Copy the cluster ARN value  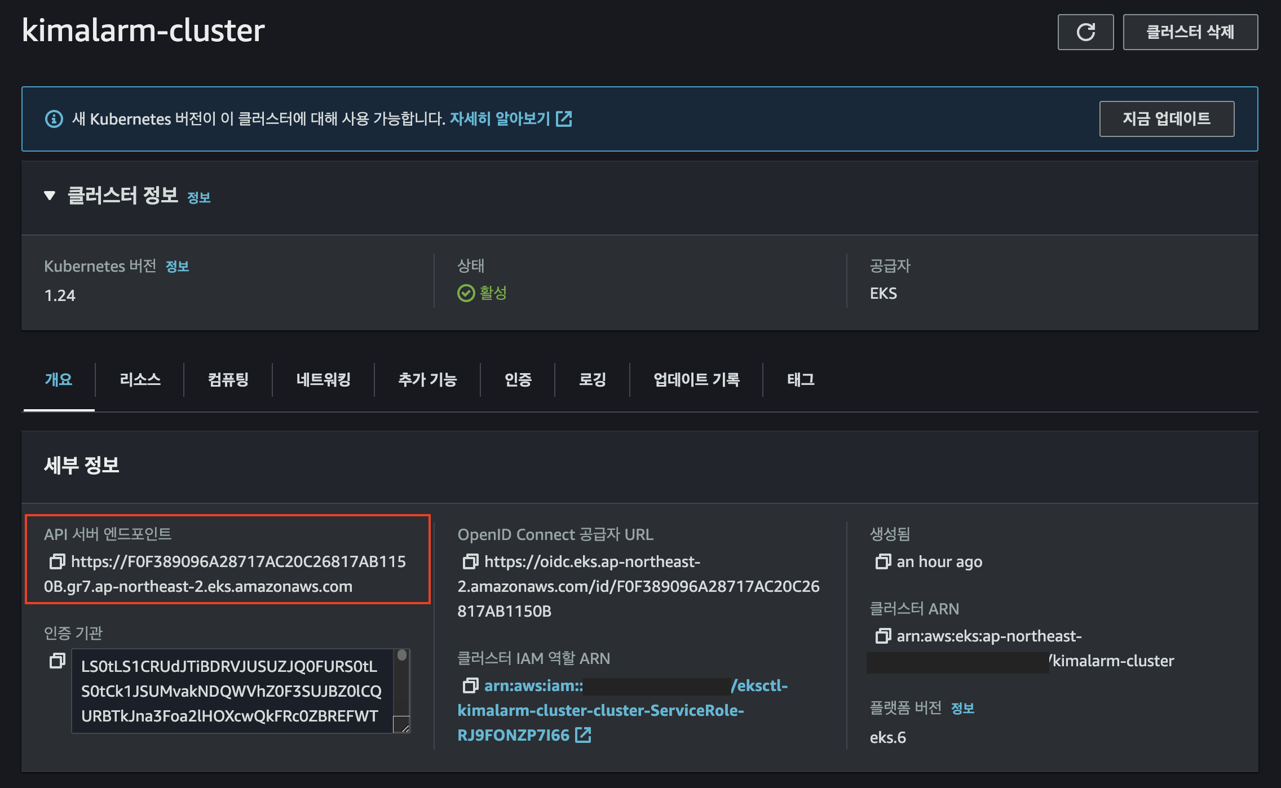point(882,636)
